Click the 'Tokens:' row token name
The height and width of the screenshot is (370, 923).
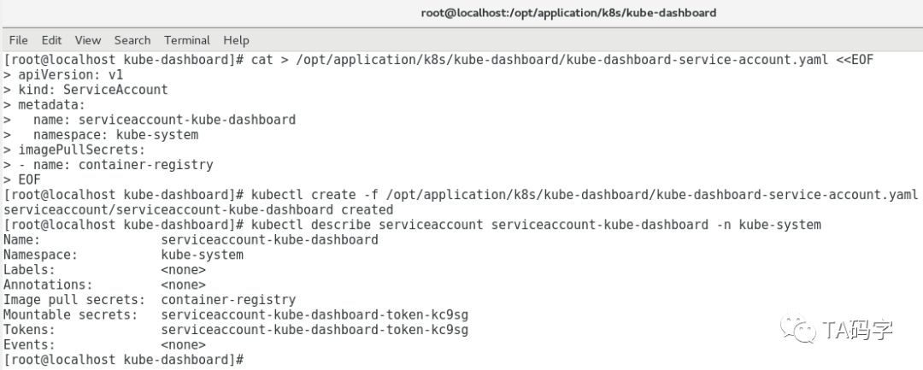click(314, 330)
